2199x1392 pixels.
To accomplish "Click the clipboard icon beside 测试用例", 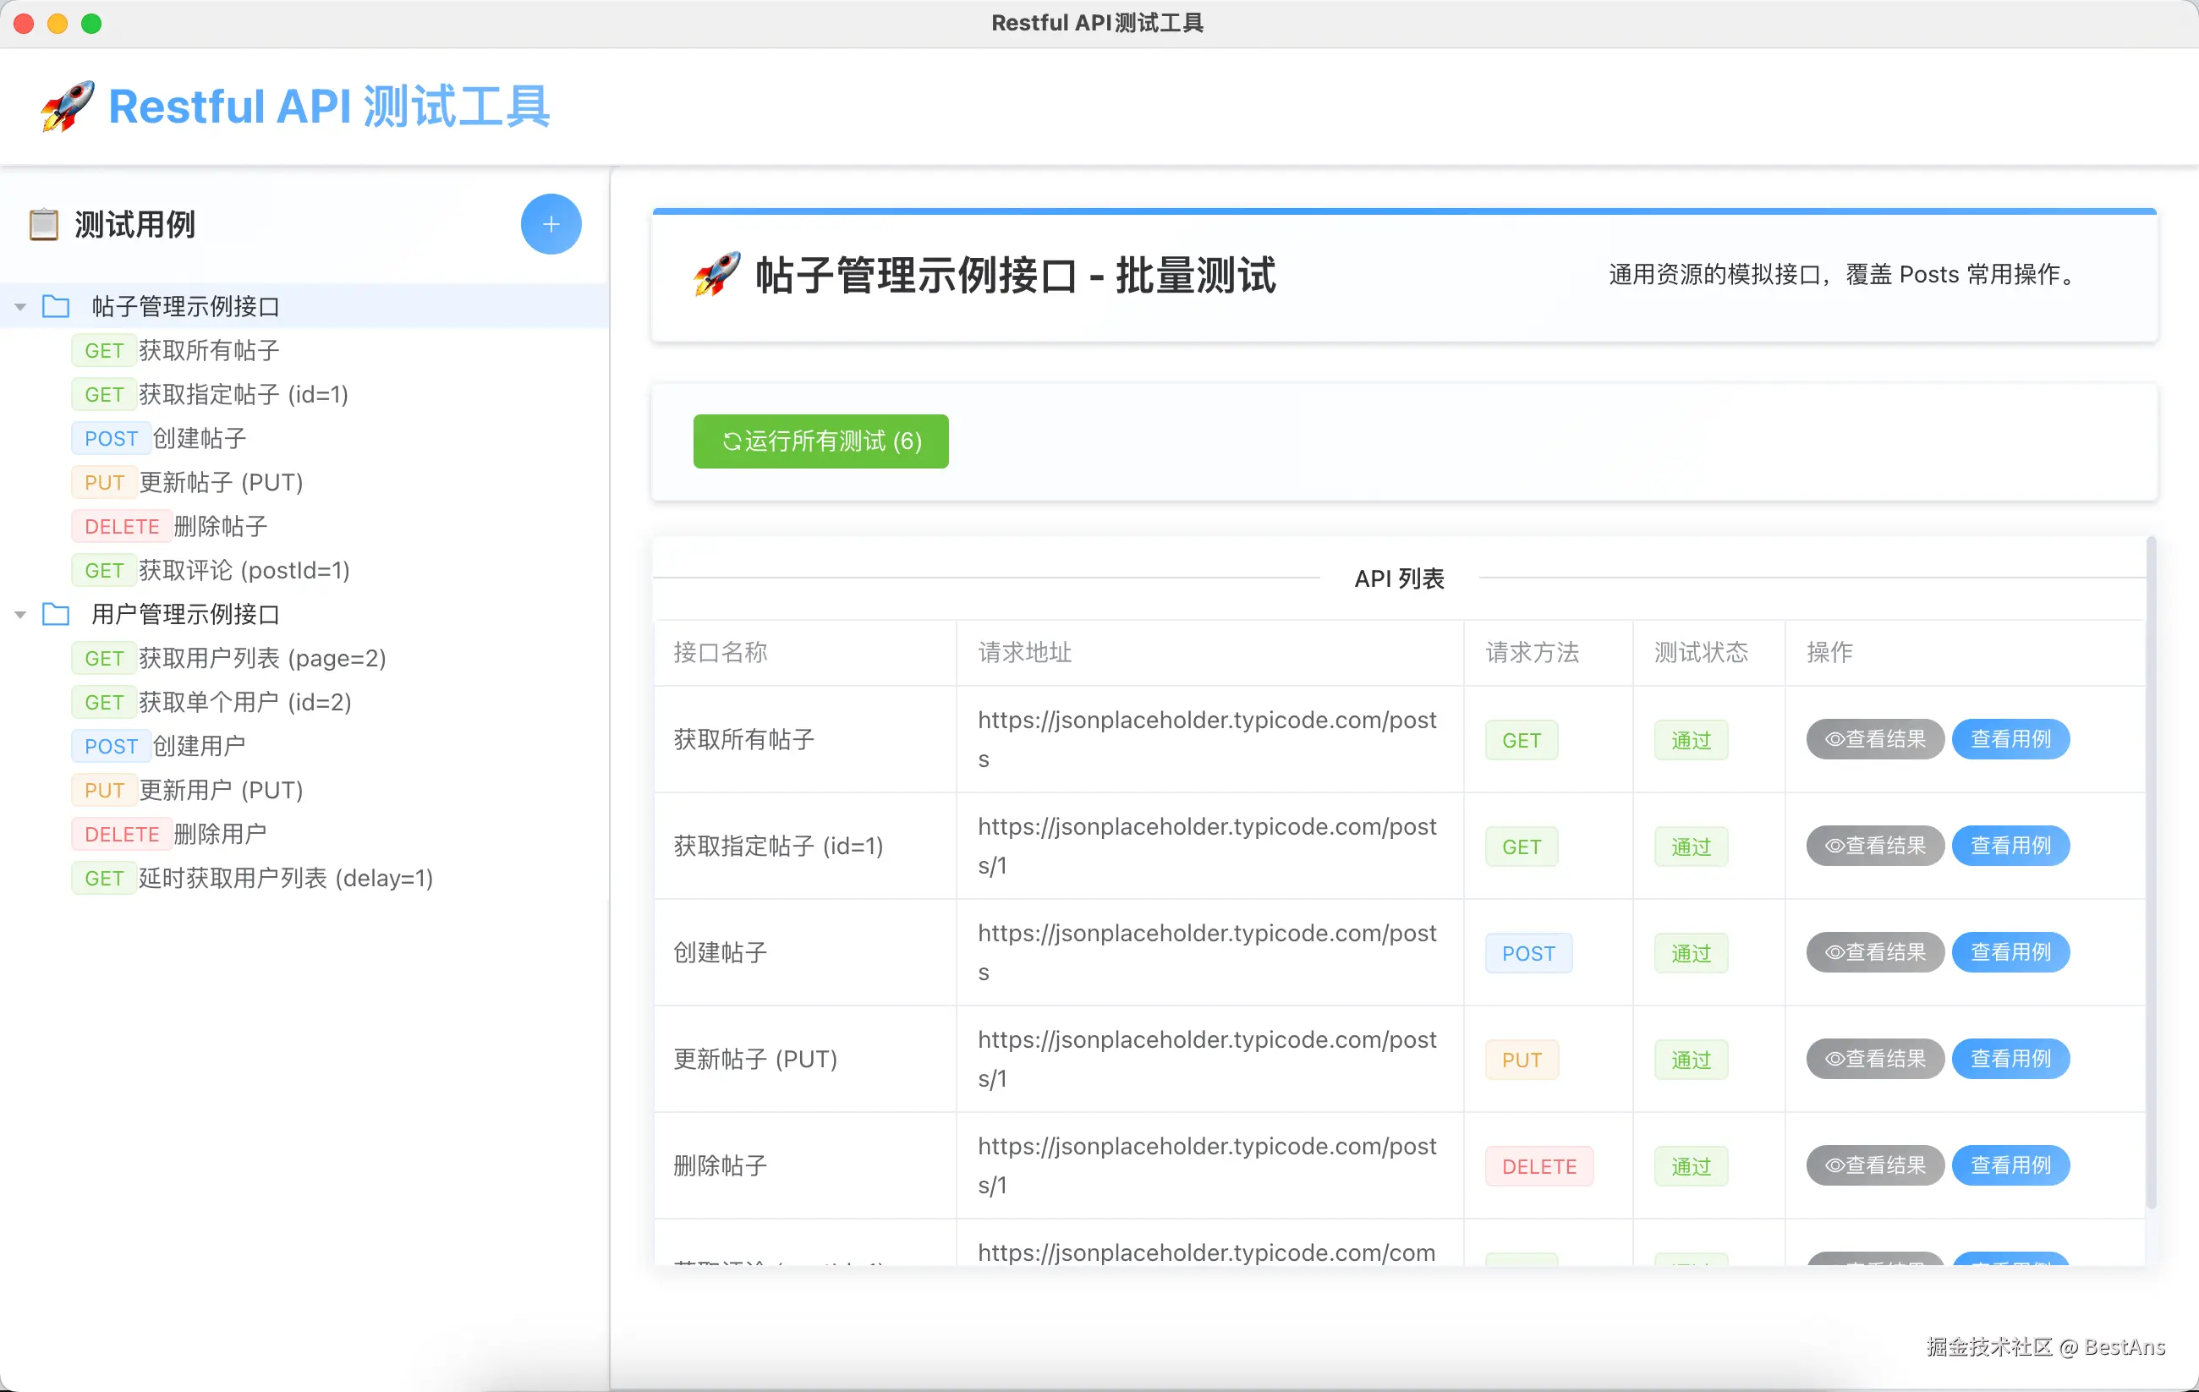I will pos(44,224).
